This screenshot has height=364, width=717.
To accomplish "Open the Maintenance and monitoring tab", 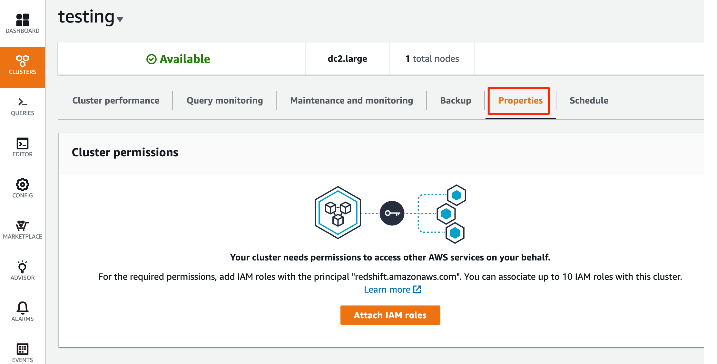I will pos(351,100).
